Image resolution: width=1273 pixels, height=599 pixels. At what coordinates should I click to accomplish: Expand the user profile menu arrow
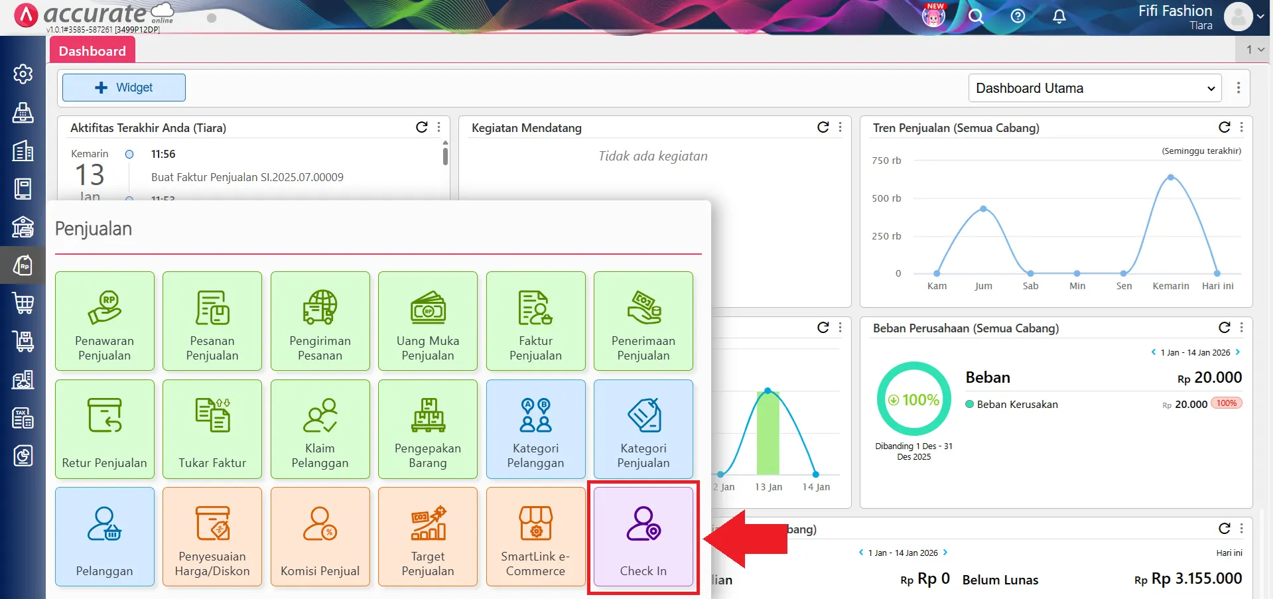coord(1260,17)
